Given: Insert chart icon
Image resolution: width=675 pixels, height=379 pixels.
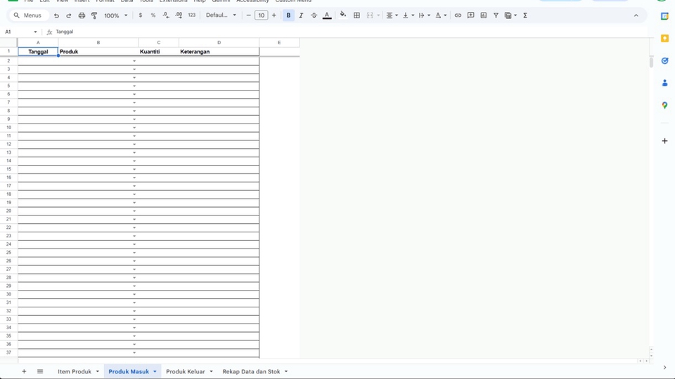Looking at the screenshot, I should pyautogui.click(x=484, y=15).
